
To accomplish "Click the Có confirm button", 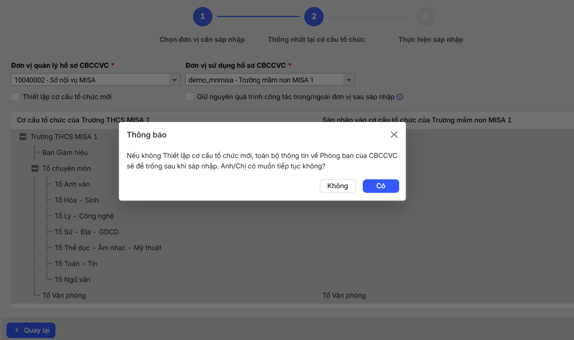I will pyautogui.click(x=381, y=186).
